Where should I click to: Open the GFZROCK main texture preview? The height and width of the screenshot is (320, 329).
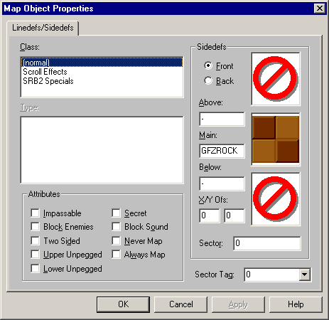point(276,139)
